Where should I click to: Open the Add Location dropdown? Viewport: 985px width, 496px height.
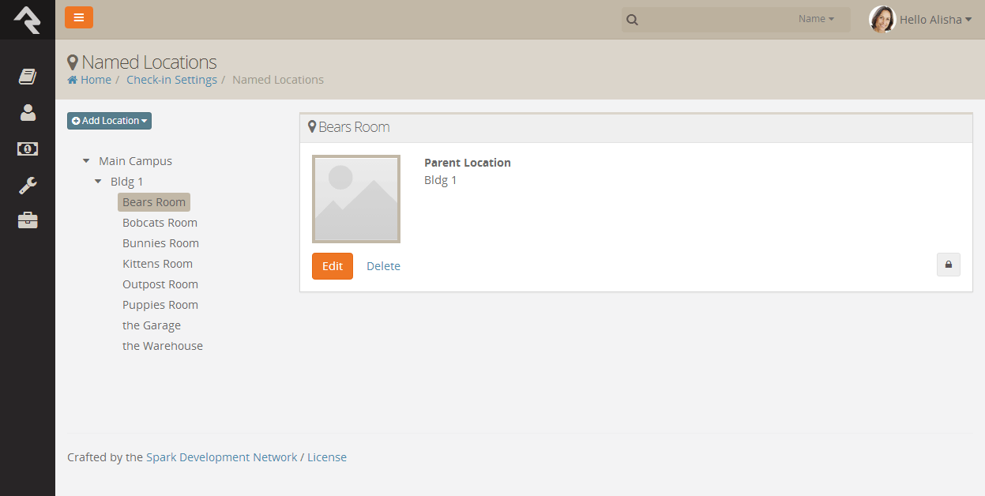(x=109, y=121)
